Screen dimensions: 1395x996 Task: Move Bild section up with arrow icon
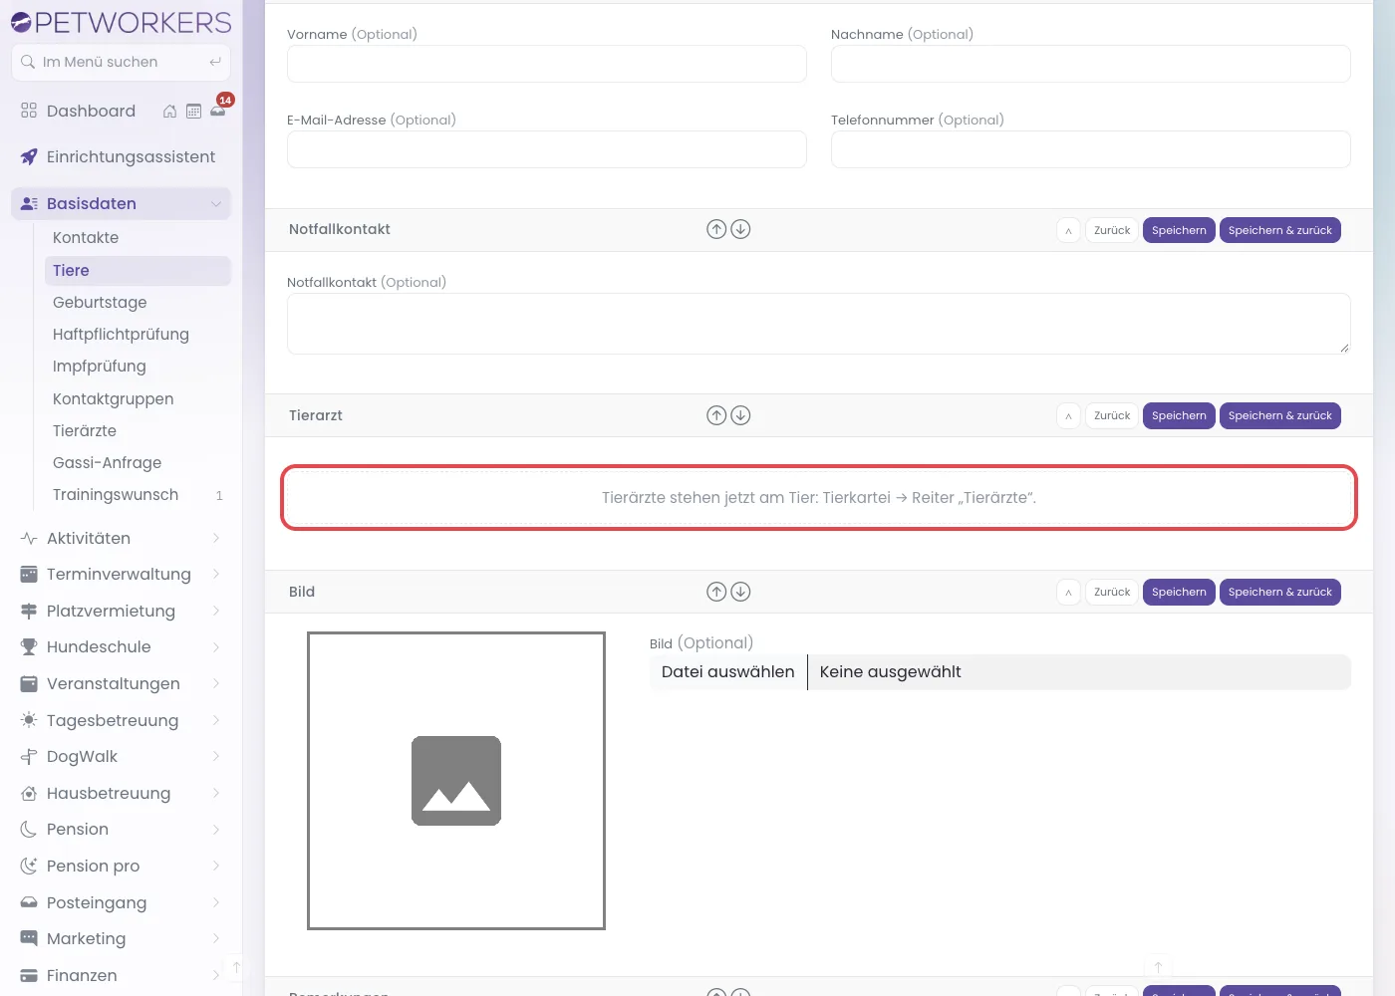[716, 592]
